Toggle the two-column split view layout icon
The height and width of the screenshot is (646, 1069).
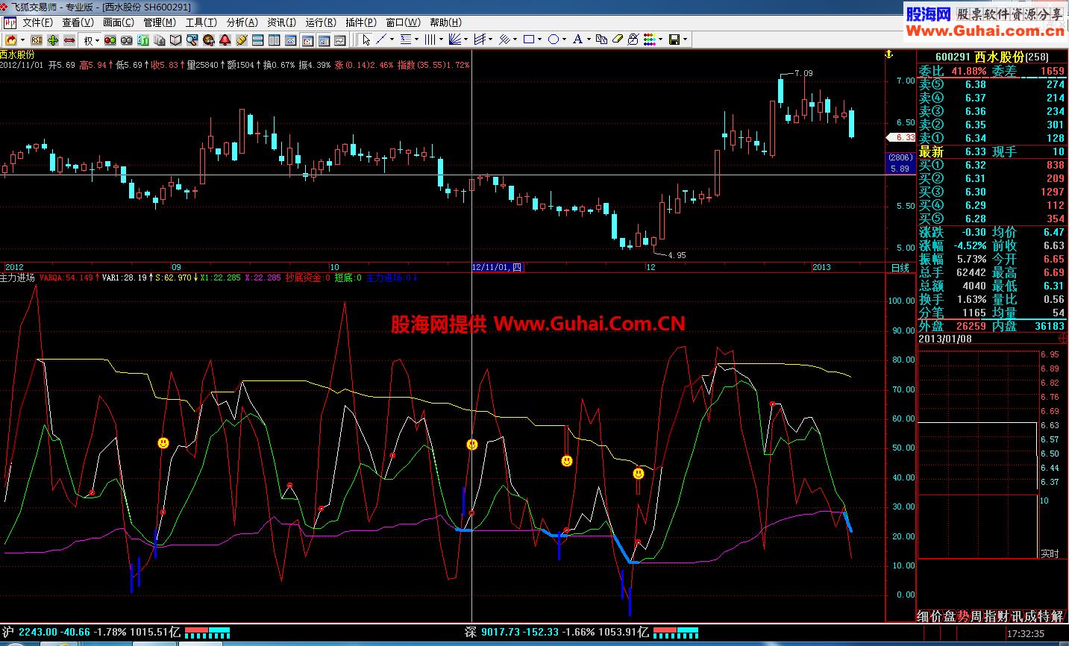274,40
